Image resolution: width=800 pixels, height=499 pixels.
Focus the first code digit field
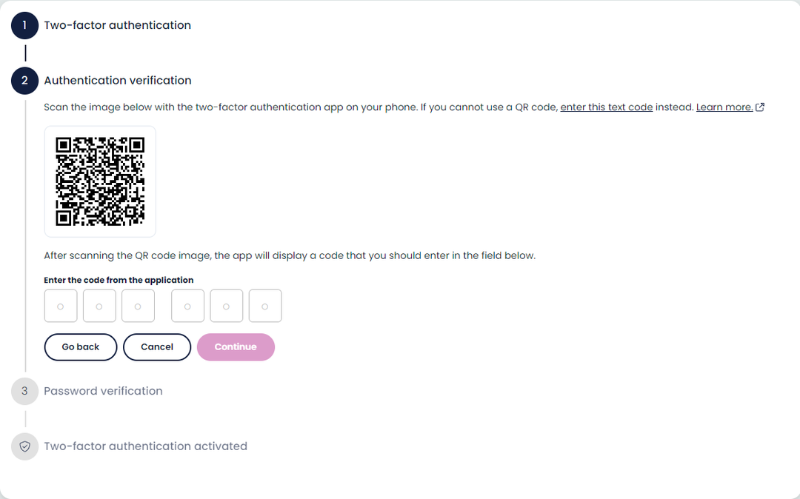(x=61, y=306)
